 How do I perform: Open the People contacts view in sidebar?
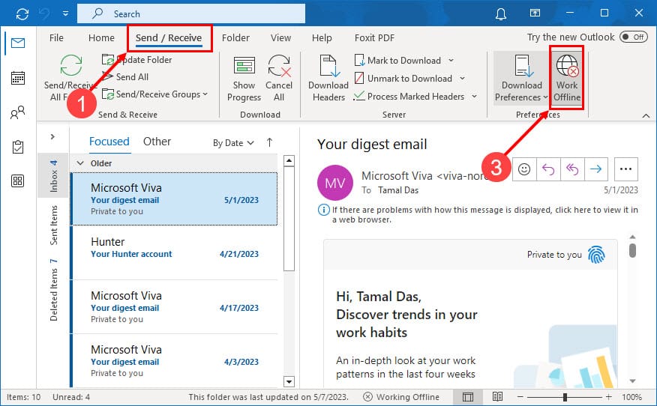pyautogui.click(x=17, y=112)
